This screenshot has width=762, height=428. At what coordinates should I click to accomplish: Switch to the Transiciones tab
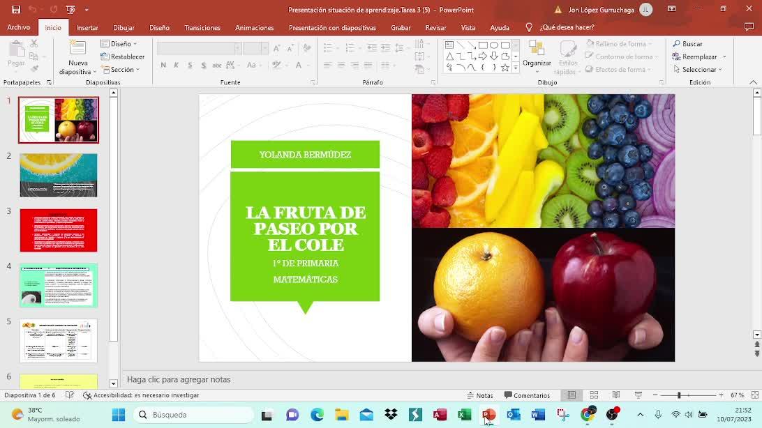tap(202, 28)
